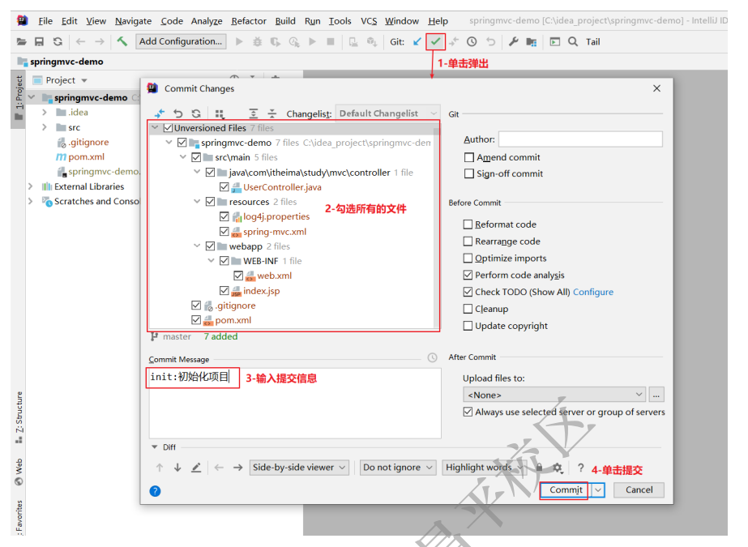Open the Tools menu
The image size is (748, 547).
coord(340,21)
